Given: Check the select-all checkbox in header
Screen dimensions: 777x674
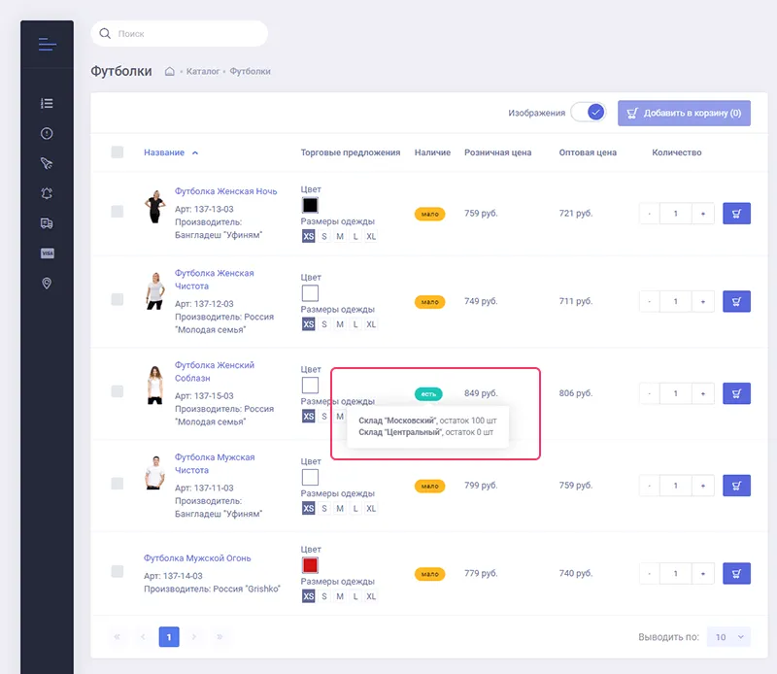Looking at the screenshot, I should [118, 152].
